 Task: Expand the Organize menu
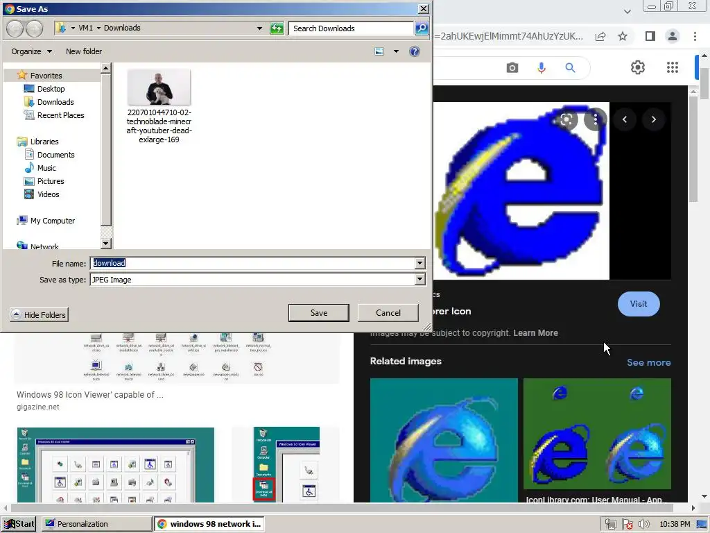32,51
